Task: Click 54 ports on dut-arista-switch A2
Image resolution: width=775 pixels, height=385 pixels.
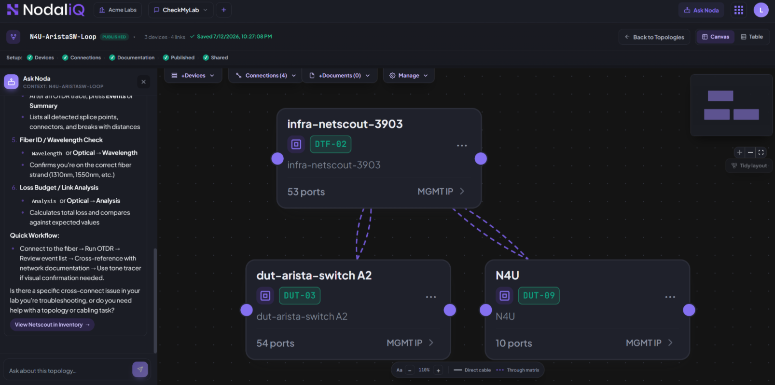Action: [x=275, y=344]
